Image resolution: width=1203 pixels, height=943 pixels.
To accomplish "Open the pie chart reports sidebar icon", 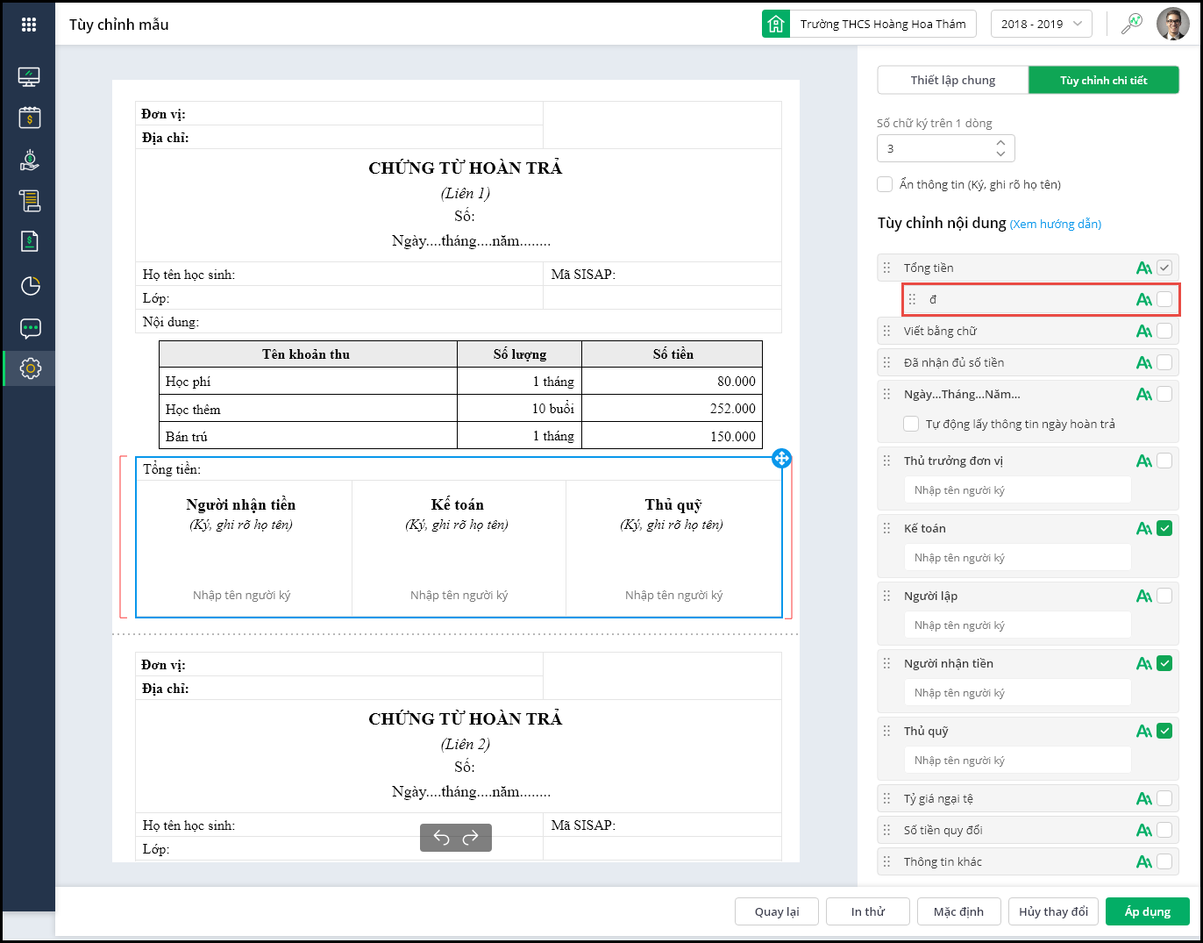I will tap(30, 286).
